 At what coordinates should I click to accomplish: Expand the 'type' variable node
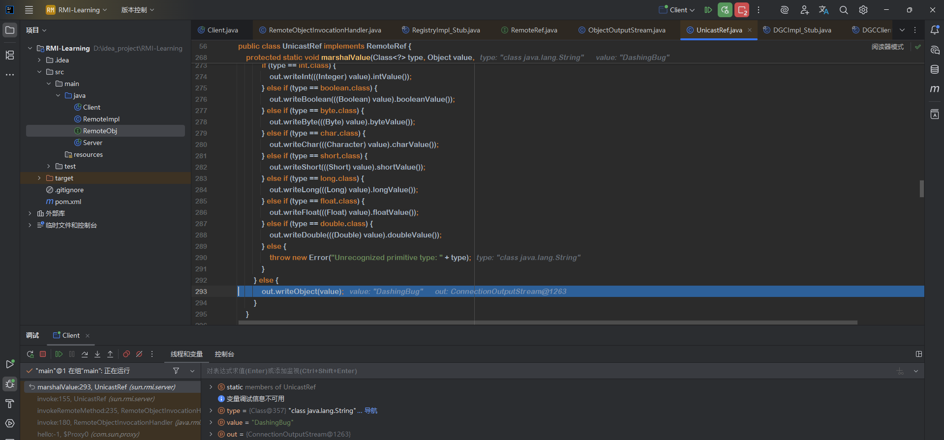pos(211,411)
